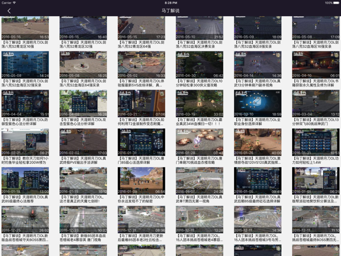Open the 2015-12-11 video lasting 11:10
The height and width of the screenshot is (256, 341).
coord(316,220)
